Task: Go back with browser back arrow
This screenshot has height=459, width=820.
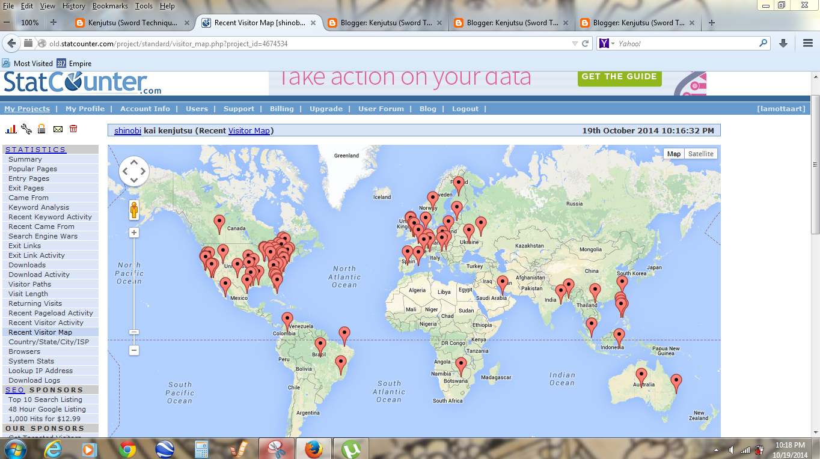Action: (x=11, y=43)
